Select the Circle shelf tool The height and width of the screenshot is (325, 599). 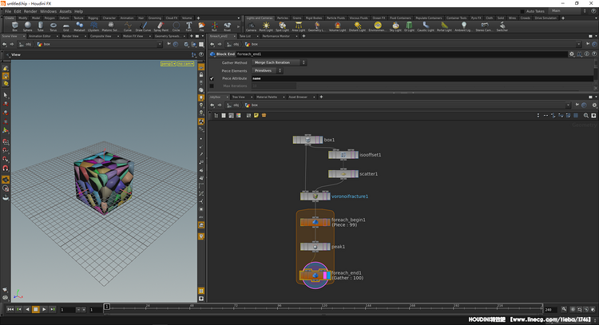click(177, 26)
